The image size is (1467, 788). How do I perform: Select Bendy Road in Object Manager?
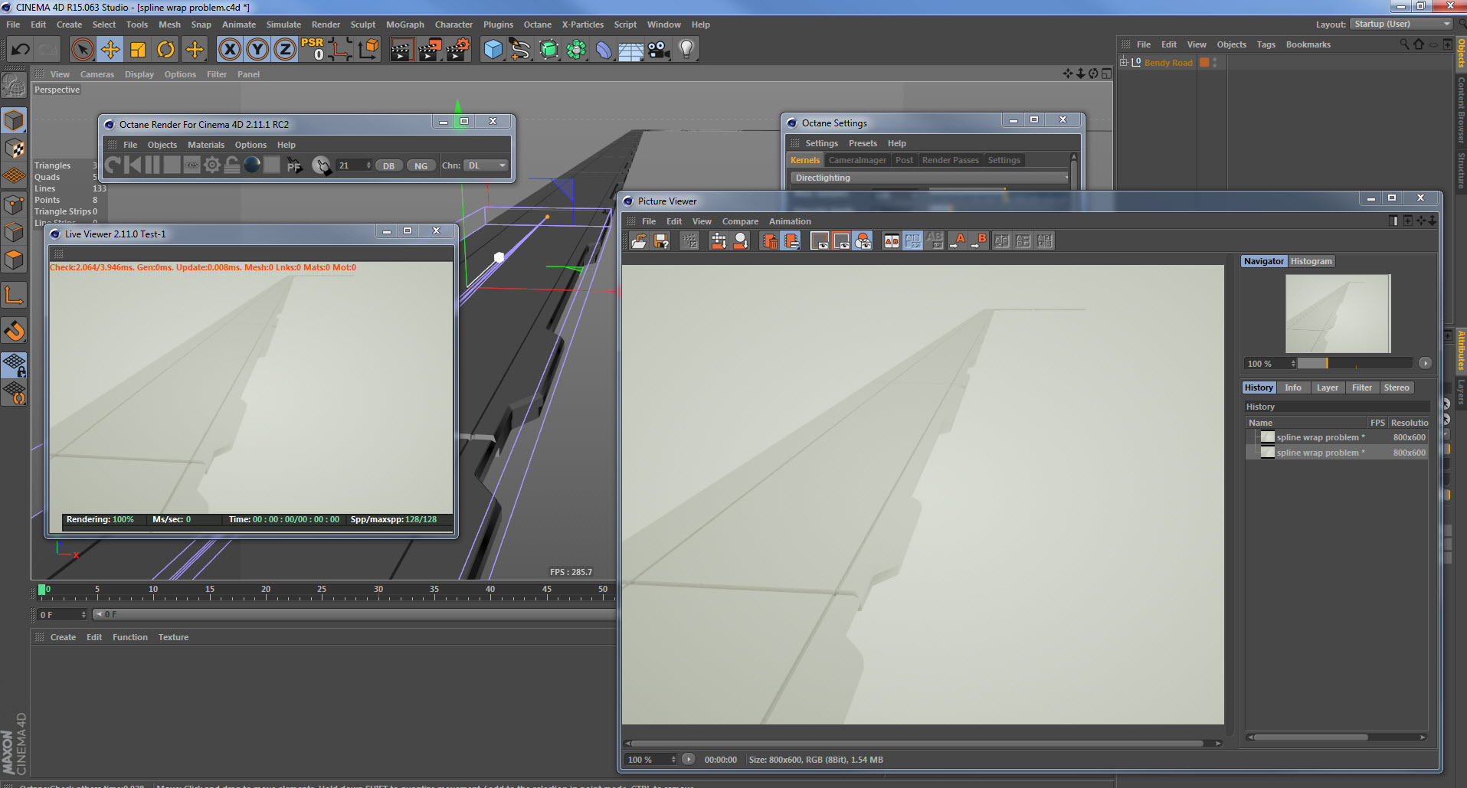[x=1168, y=63]
